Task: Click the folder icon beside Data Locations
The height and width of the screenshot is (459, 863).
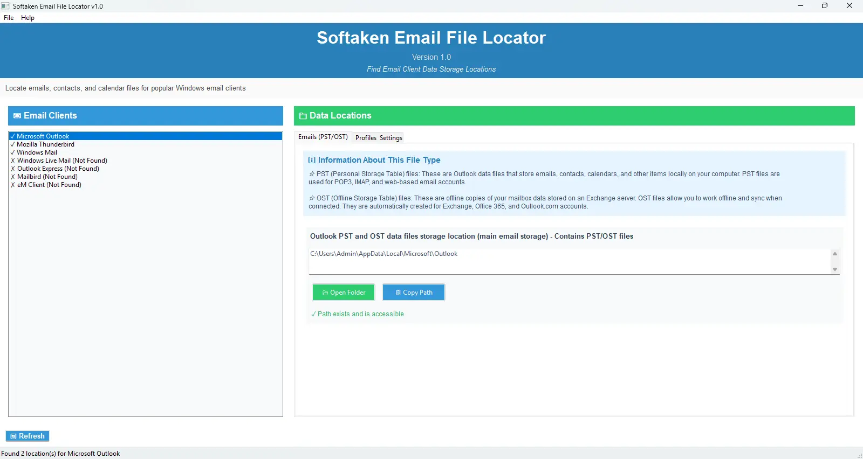Action: 303,116
